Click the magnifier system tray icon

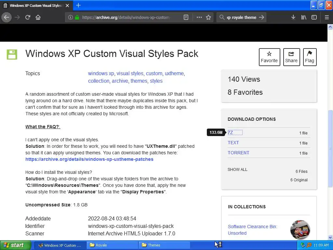[309, 245]
